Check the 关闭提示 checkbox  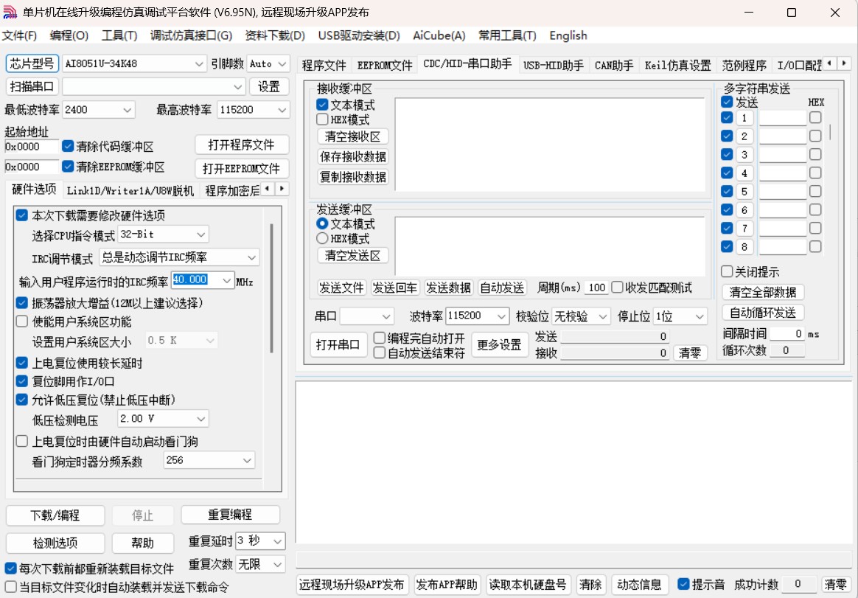(727, 271)
